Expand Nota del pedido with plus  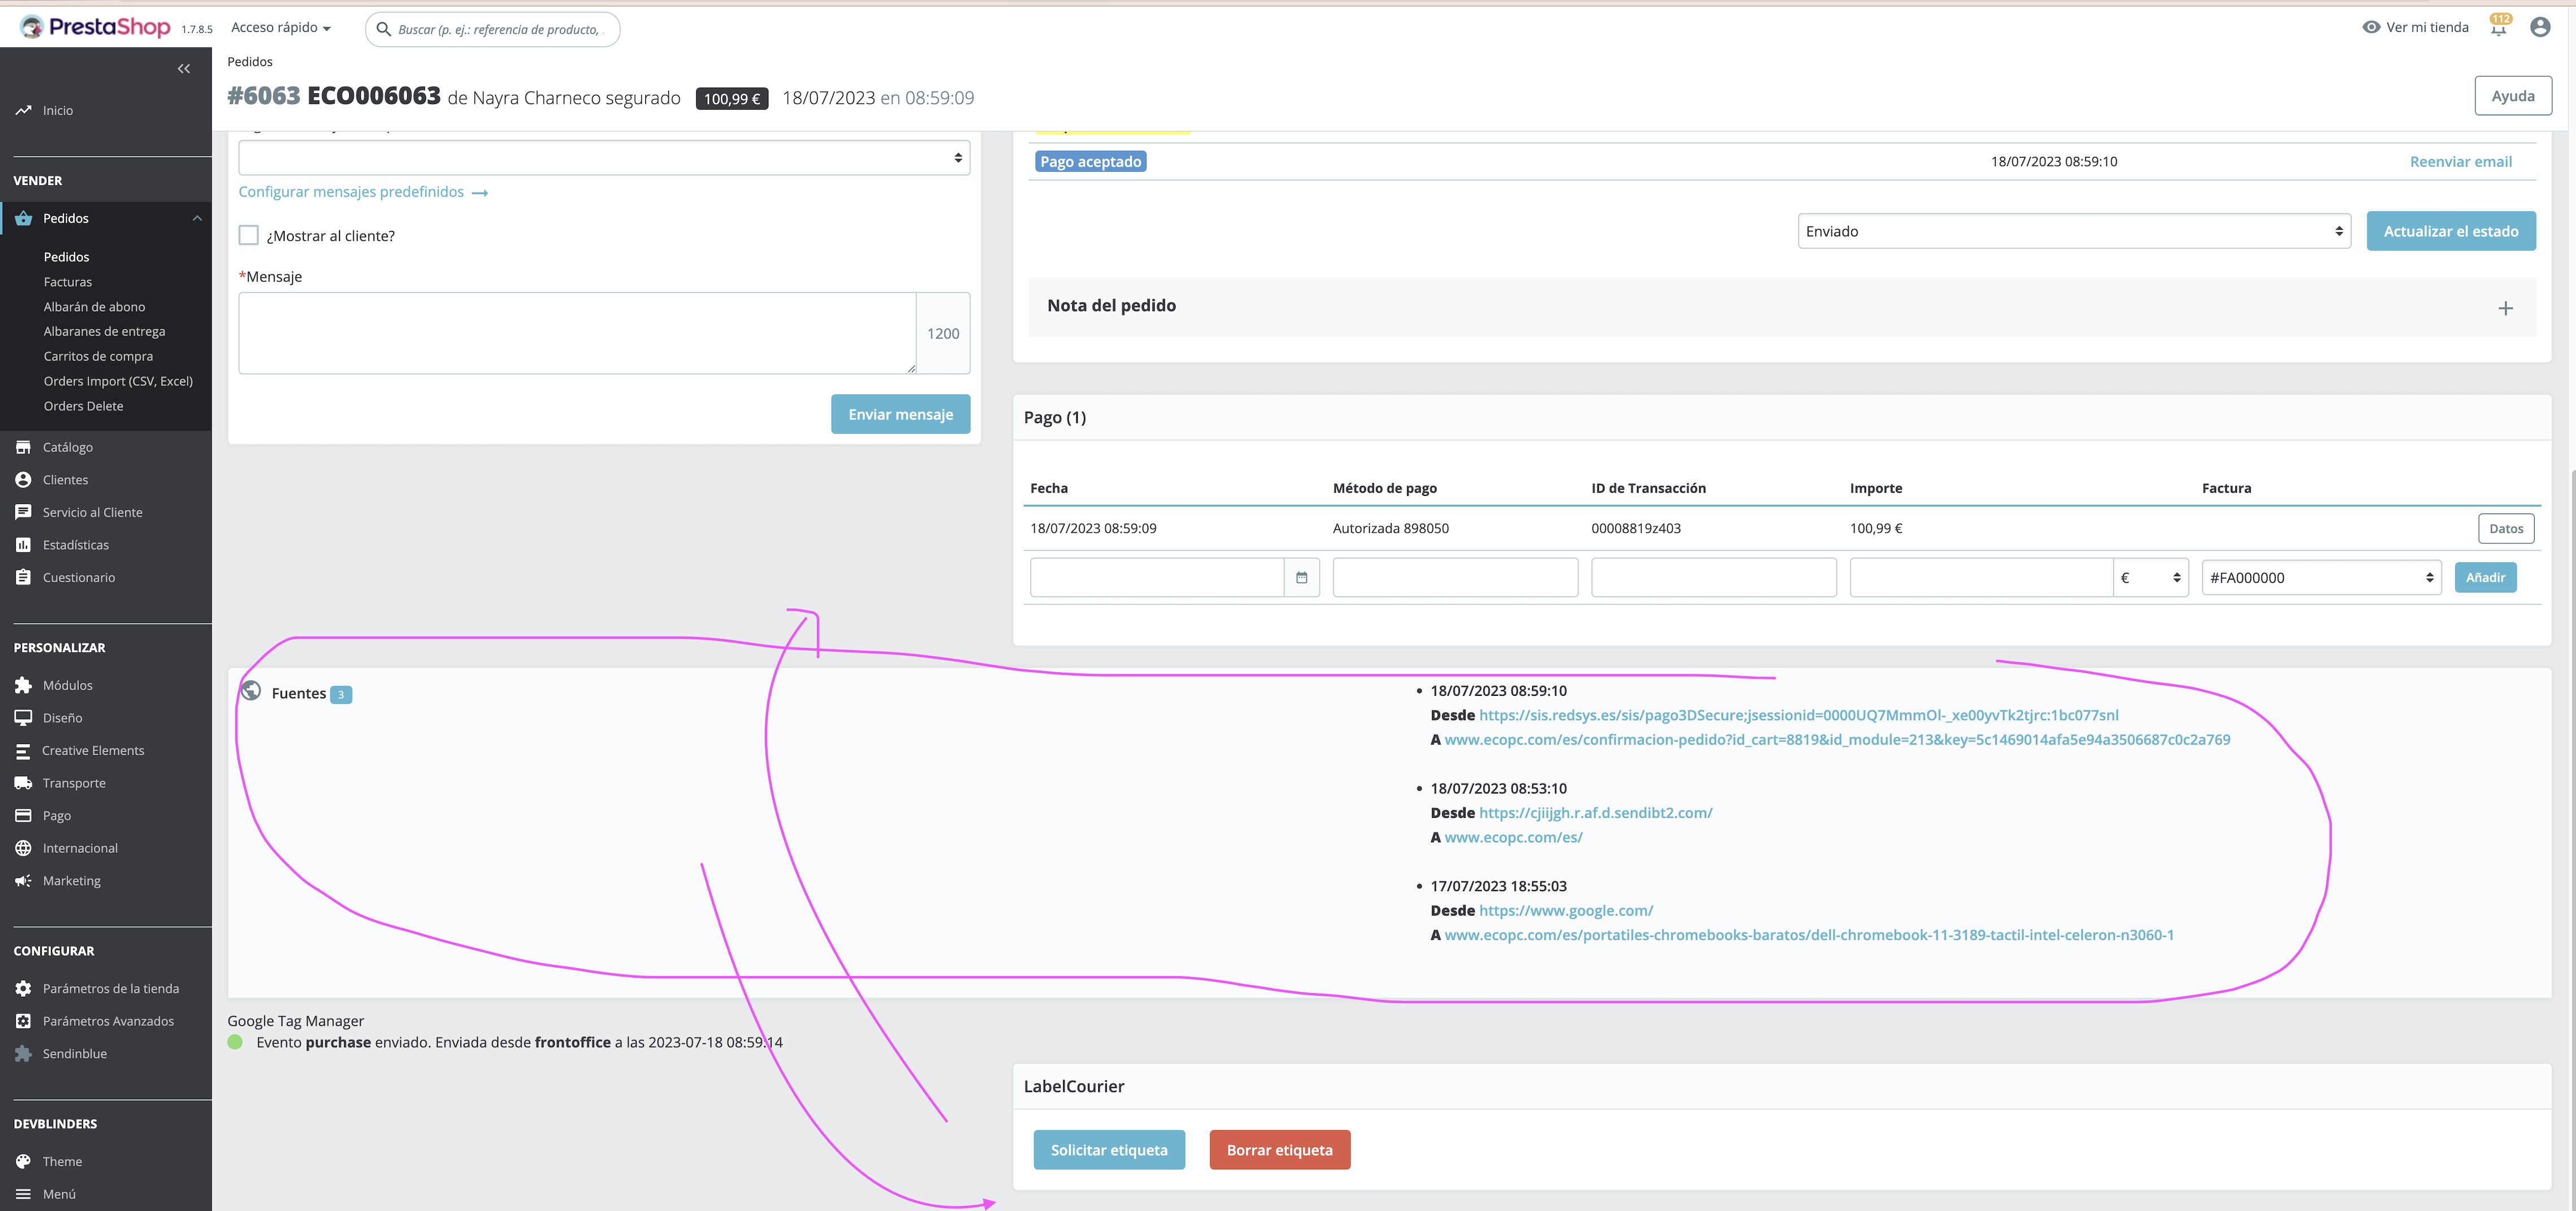point(2505,308)
